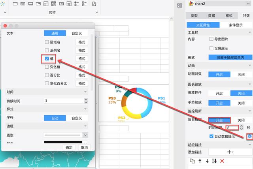Check the 区域名 checkbox
The image size is (253, 169).
click(x=47, y=42)
